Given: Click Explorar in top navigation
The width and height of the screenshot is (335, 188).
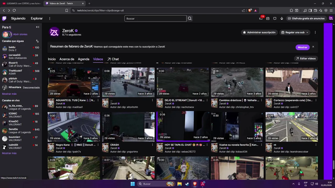Looking at the screenshot, I should [37, 19].
